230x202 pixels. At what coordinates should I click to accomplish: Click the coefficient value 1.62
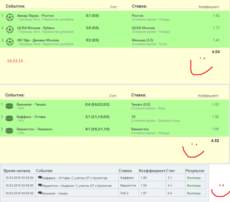[x=216, y=16]
